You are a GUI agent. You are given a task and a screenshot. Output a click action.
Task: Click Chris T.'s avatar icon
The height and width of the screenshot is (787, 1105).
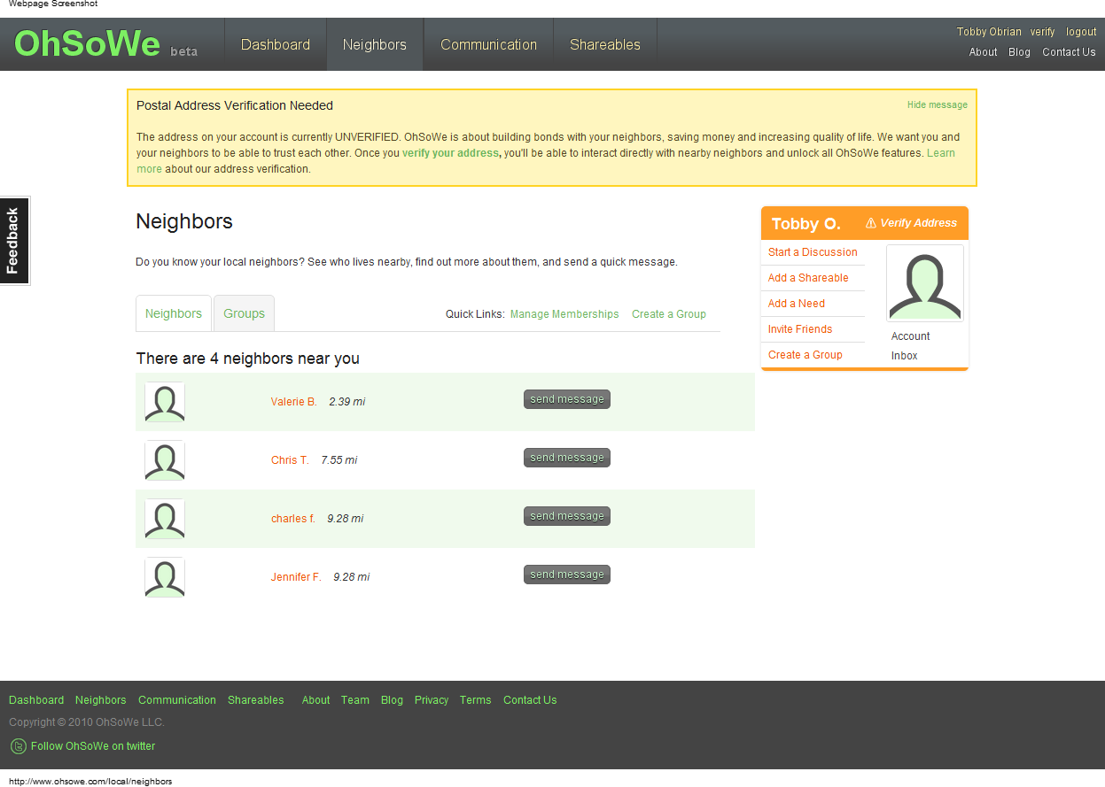165,460
